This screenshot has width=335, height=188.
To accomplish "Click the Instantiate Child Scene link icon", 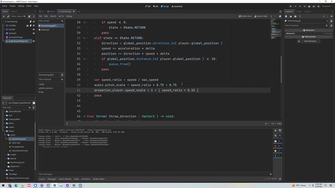I will point(8,16).
